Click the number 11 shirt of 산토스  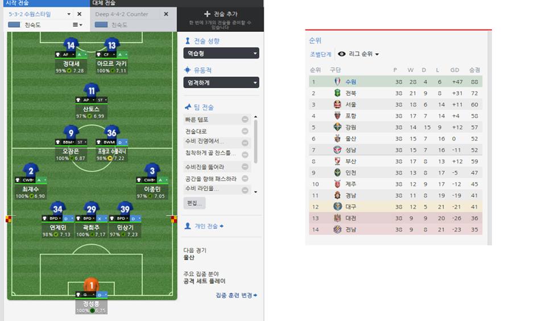(92, 90)
